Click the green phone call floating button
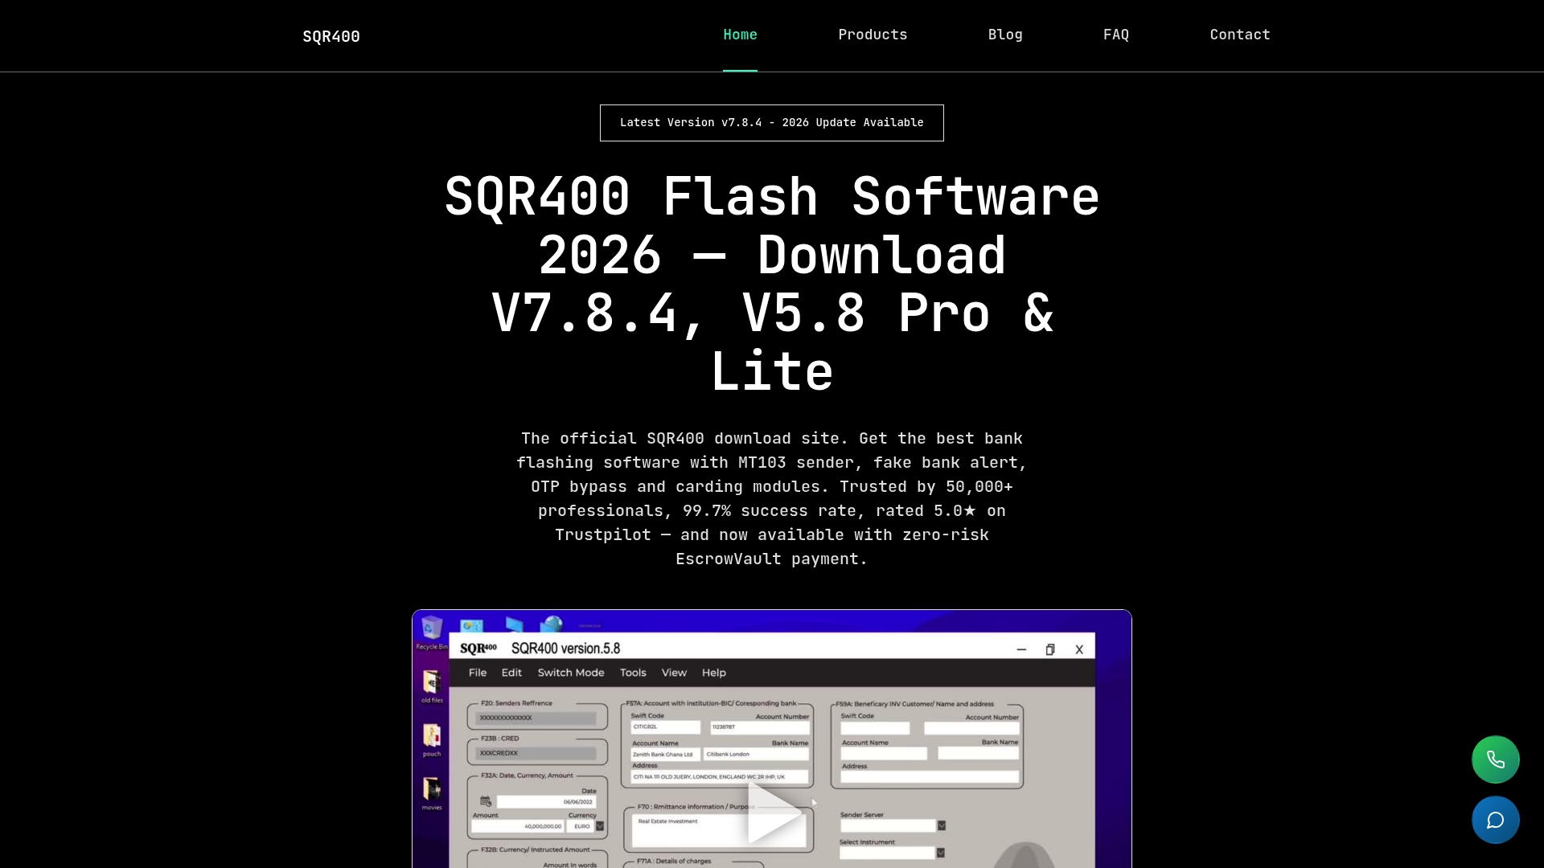 point(1495,759)
